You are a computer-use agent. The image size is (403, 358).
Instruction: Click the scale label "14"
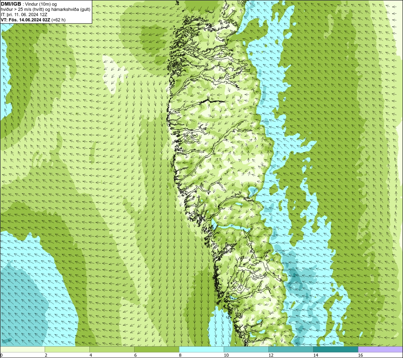[x=316, y=356]
